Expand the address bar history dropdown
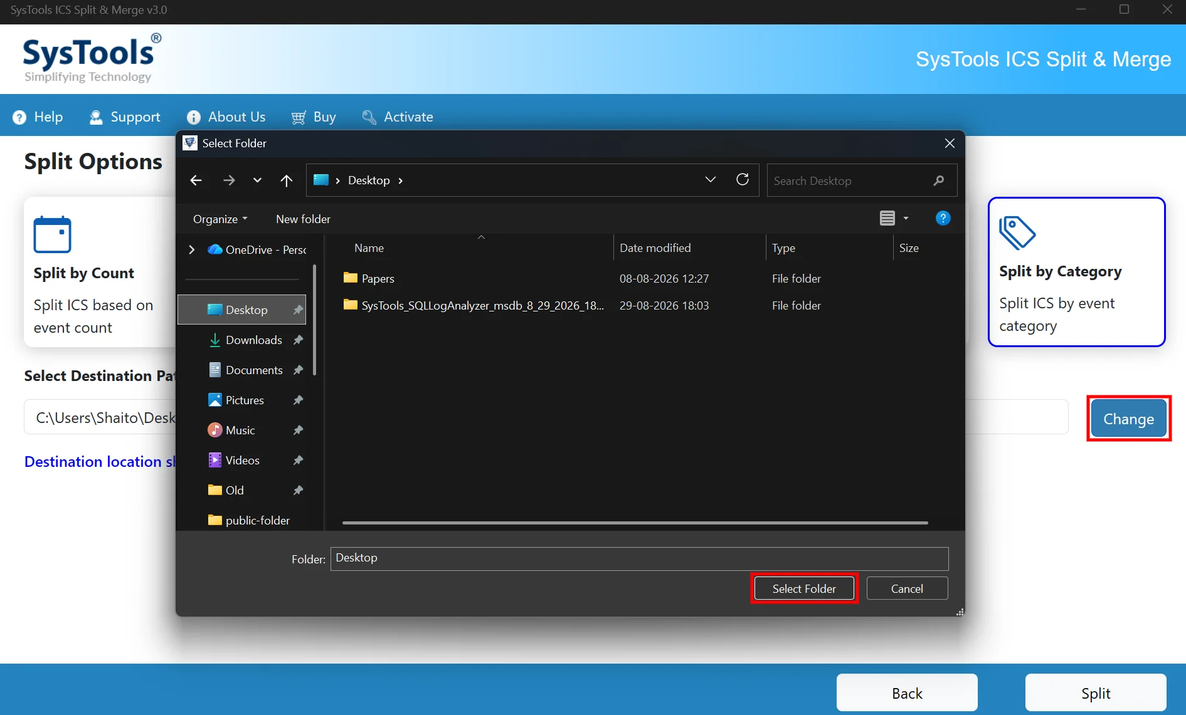This screenshot has height=715, width=1186. point(711,180)
